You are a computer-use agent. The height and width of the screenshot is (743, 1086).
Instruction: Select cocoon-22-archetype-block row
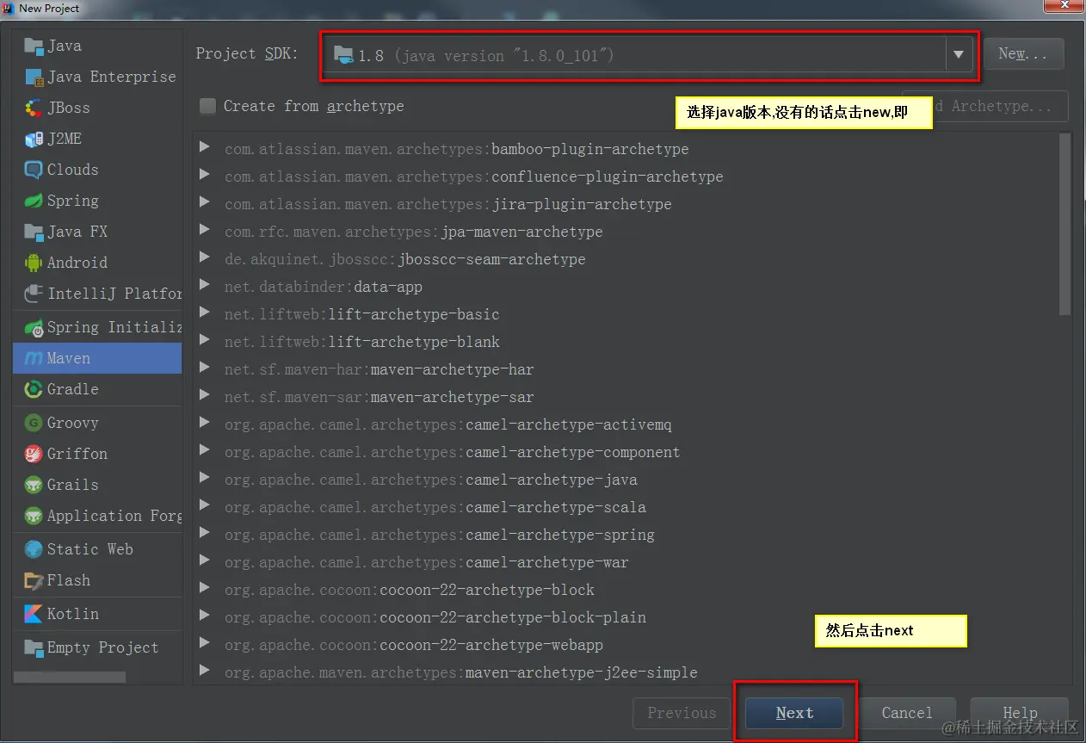coord(625,590)
